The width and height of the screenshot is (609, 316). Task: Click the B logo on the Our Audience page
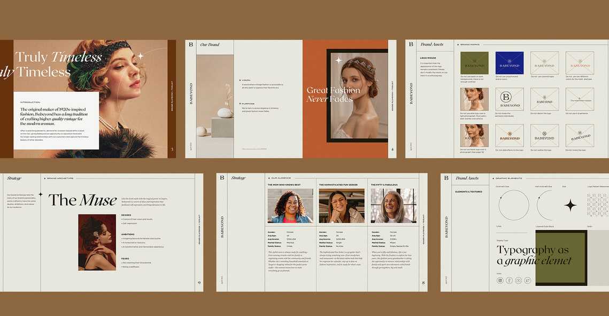click(x=222, y=178)
